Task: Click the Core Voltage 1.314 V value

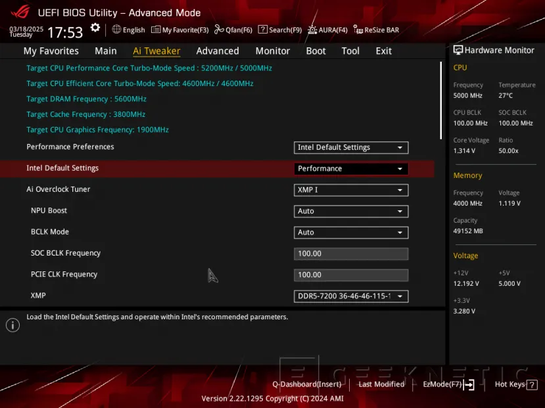Action: click(x=464, y=150)
